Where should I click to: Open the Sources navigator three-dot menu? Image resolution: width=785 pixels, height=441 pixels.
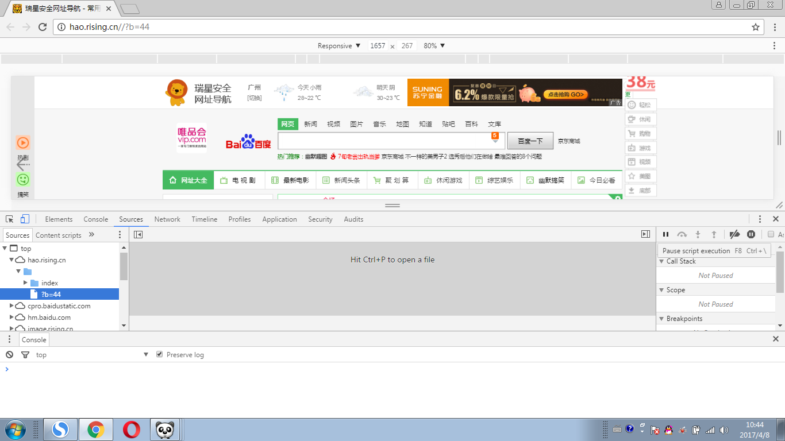coord(120,235)
